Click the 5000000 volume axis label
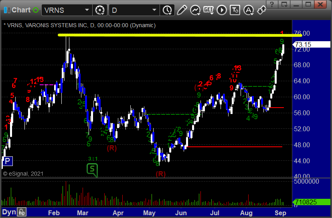The height and width of the screenshot is (218, 332). tap(306, 181)
